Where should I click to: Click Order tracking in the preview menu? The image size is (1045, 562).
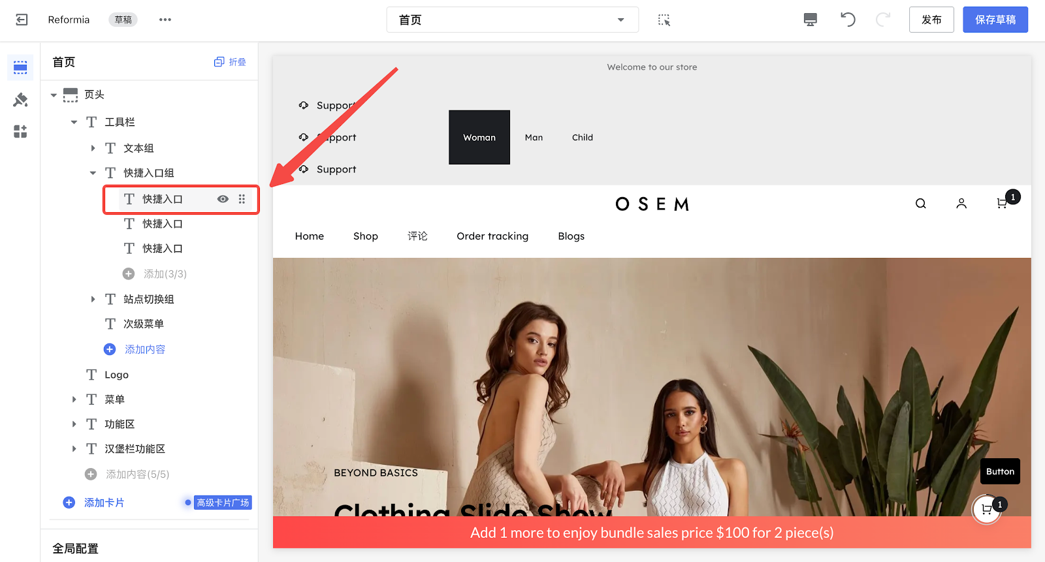(x=492, y=236)
